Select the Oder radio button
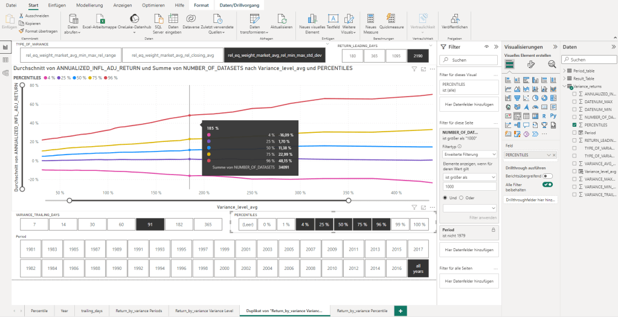The image size is (618, 317). [x=462, y=197]
